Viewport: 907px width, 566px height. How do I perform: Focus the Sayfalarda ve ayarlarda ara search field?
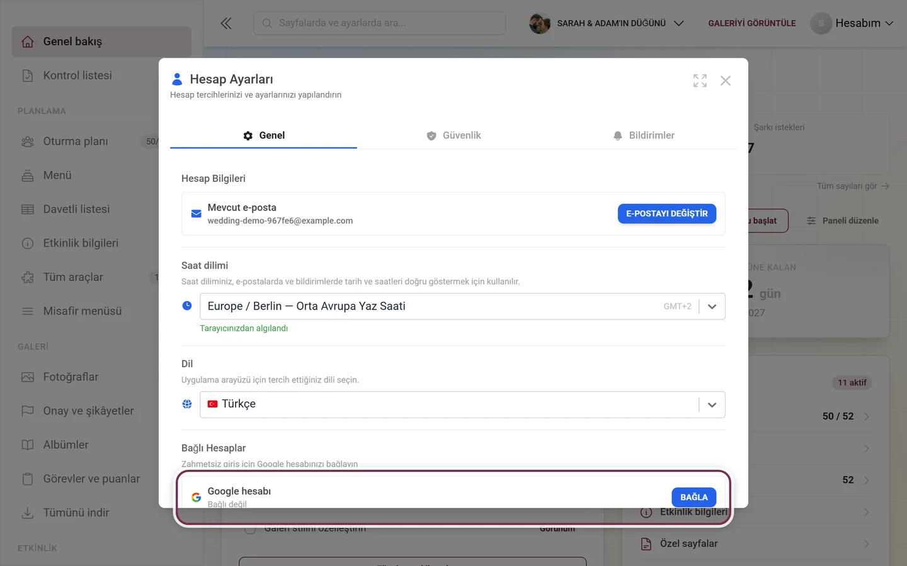tap(379, 23)
